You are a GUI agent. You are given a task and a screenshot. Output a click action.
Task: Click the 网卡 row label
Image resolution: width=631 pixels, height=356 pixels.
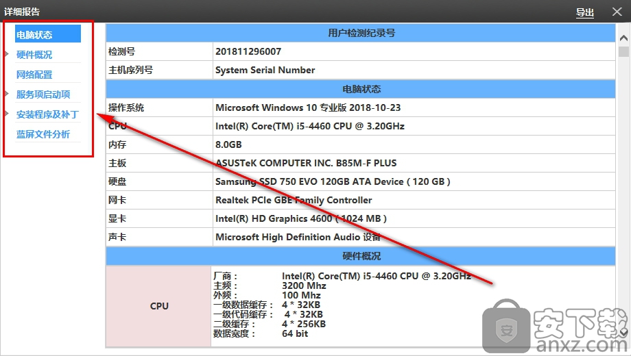[x=117, y=200]
